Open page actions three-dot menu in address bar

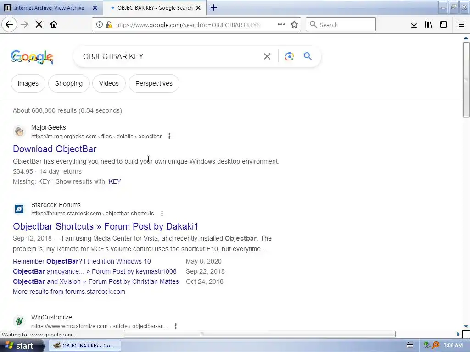[x=281, y=25]
